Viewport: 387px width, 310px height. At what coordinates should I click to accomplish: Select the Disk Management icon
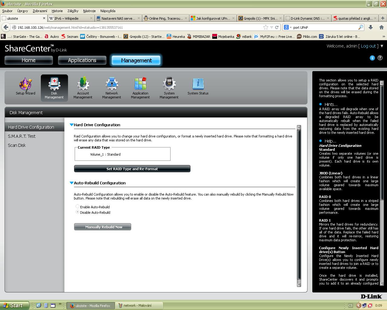tap(54, 88)
